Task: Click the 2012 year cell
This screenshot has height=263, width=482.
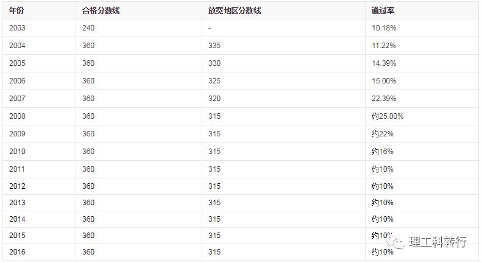Action: 17,186
